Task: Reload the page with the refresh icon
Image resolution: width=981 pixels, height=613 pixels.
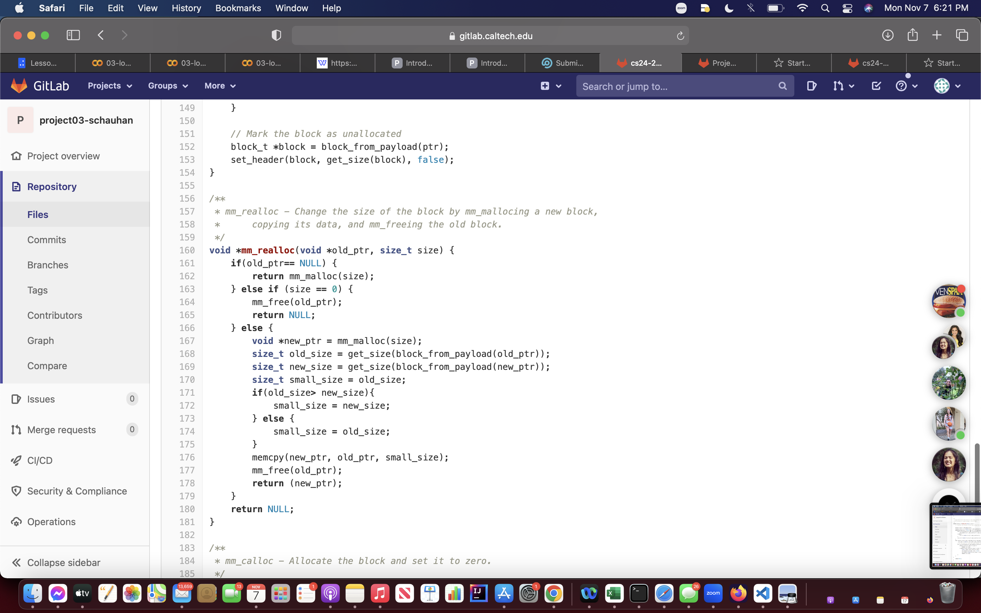Action: click(x=680, y=36)
